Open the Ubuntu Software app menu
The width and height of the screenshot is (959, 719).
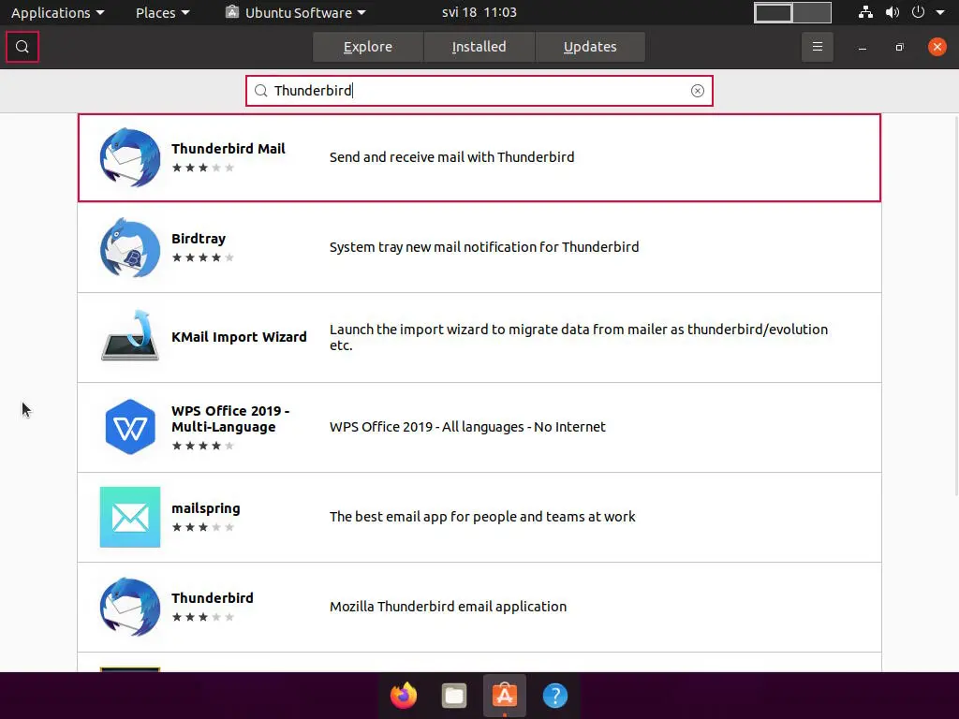297,12
